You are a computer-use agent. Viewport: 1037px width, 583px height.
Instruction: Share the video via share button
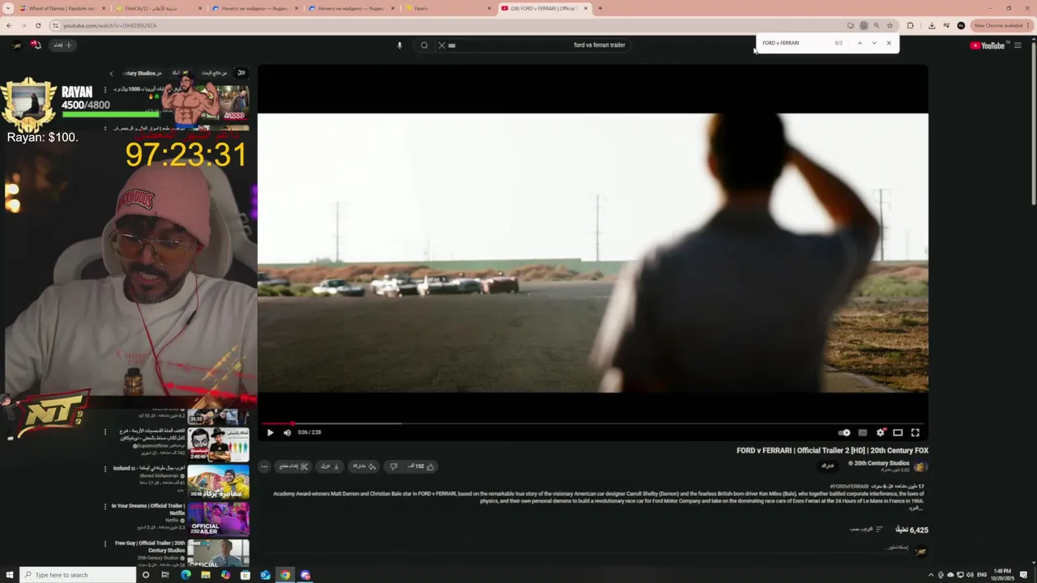click(x=364, y=466)
